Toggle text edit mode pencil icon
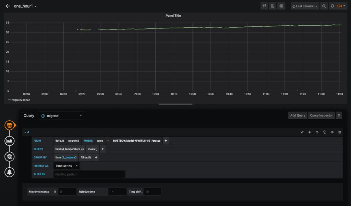This screenshot has height=206, width=351. pos(302,132)
